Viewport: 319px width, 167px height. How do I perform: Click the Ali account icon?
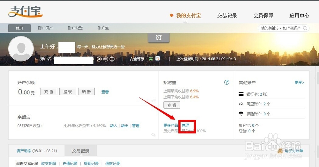click(x=241, y=104)
